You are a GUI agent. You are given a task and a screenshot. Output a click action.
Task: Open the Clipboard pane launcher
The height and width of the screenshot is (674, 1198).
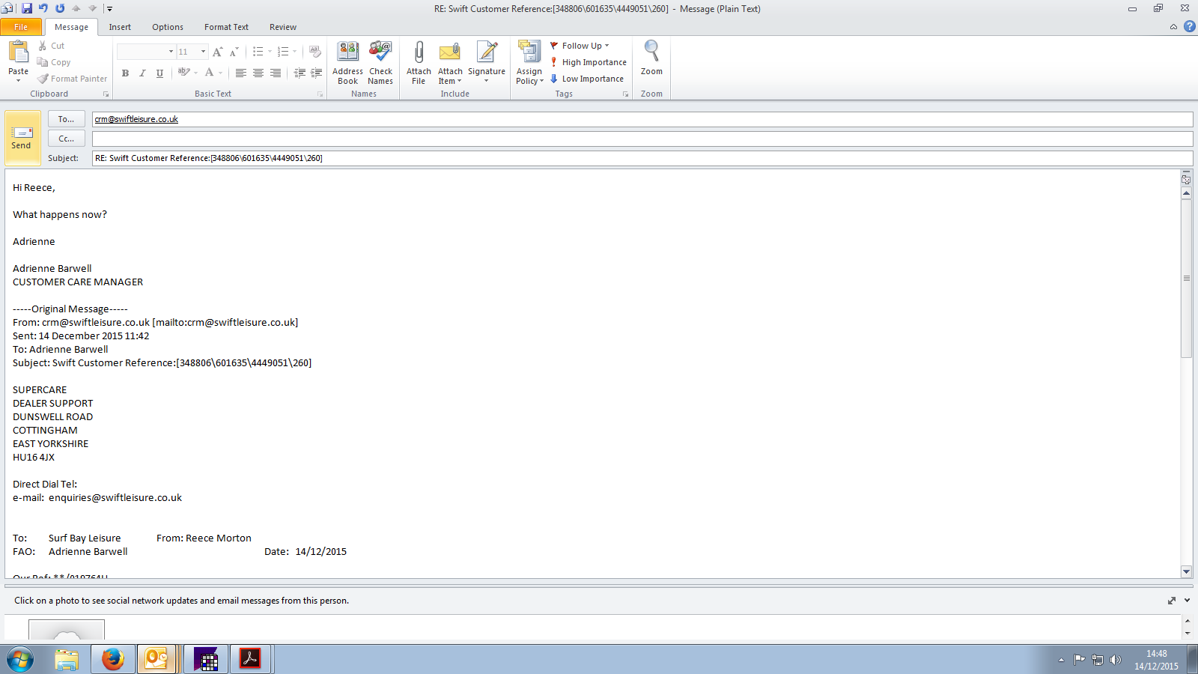coord(106,94)
